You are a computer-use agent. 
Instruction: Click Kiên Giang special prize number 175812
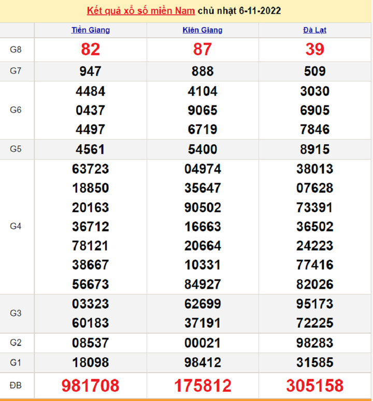[203, 385]
